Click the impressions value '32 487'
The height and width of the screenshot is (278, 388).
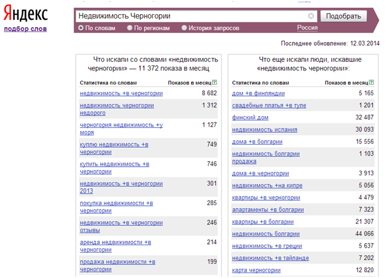tap(365, 117)
